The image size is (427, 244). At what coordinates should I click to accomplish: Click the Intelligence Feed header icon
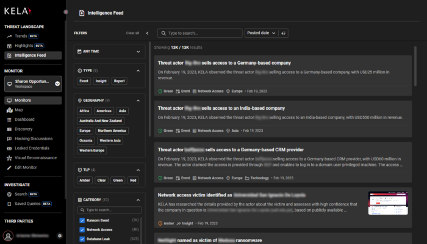82,13
